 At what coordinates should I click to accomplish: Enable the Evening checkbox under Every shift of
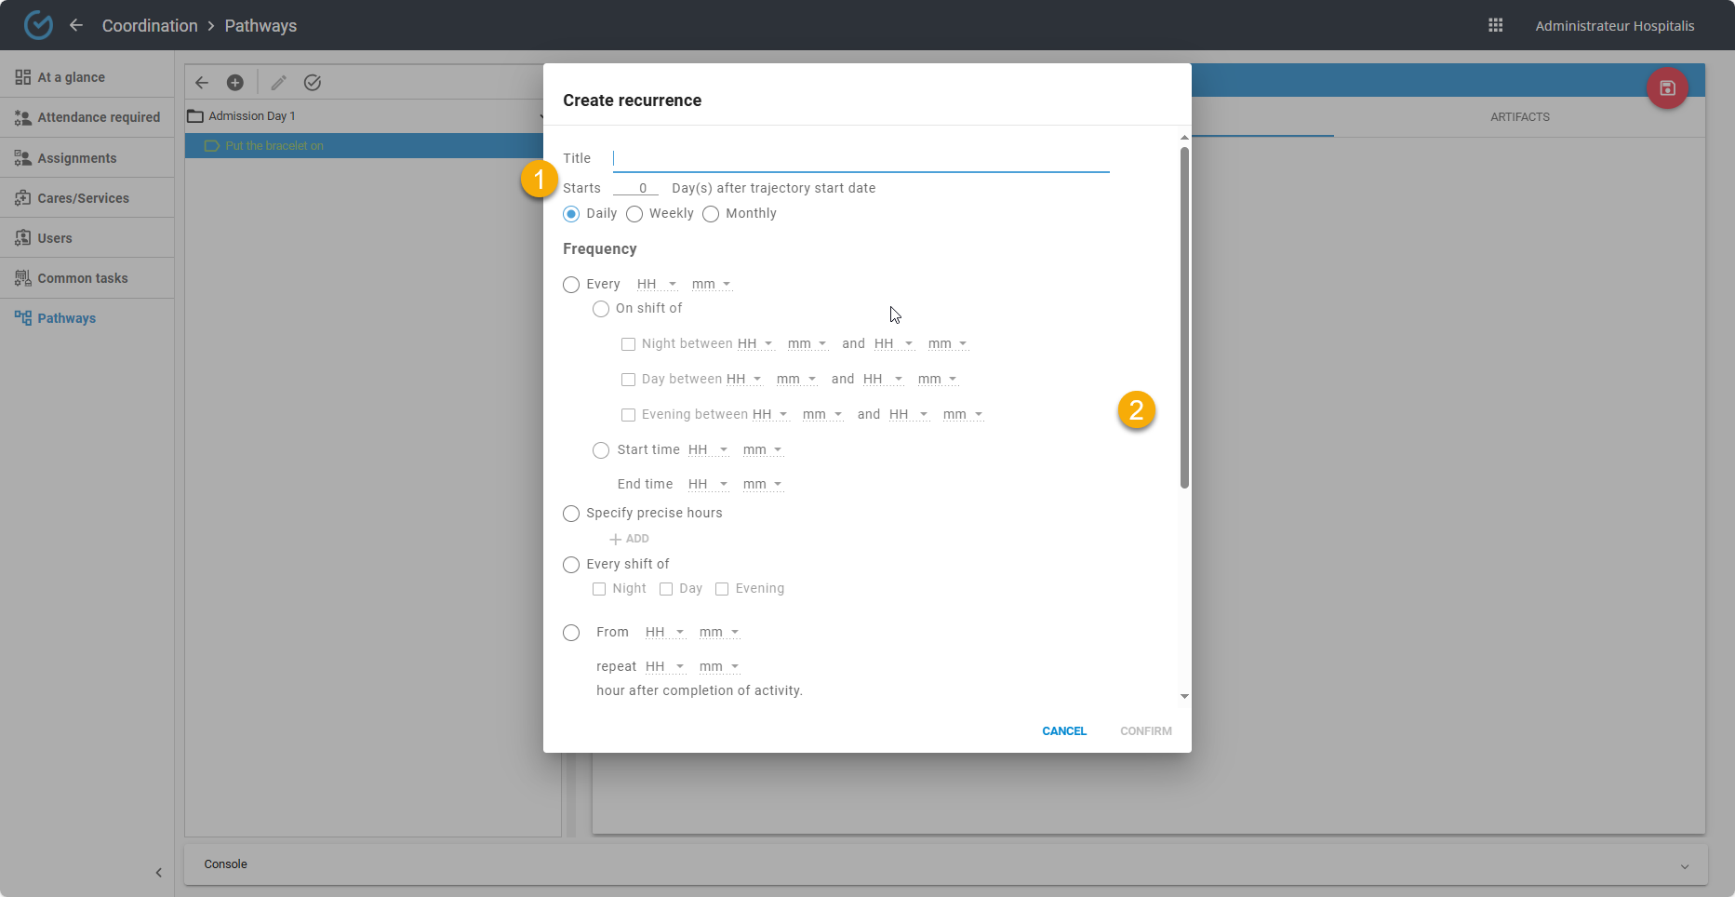tap(722, 589)
